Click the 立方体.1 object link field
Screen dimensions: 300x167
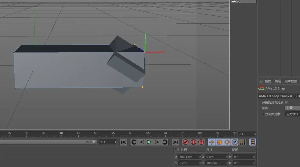(x=292, y=114)
